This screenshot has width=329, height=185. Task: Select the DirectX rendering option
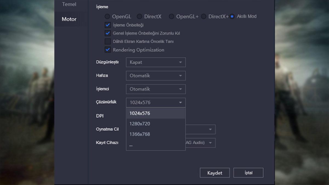[x=140, y=16]
